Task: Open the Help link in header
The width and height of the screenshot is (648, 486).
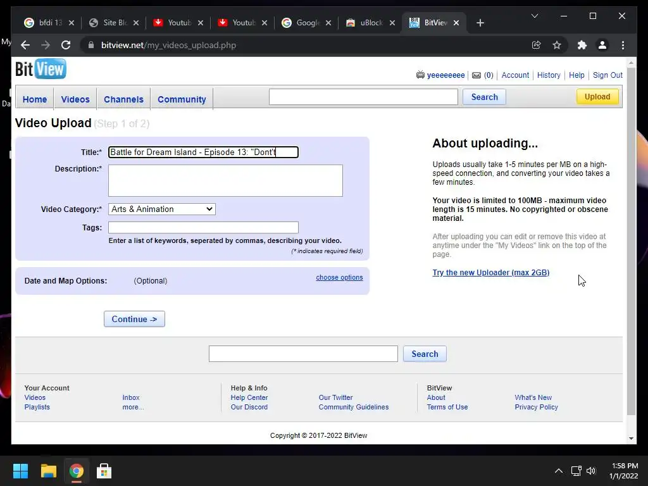Action: point(576,75)
